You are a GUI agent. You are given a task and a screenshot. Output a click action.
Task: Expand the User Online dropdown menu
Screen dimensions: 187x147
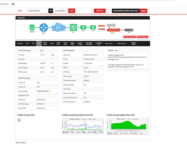[x=110, y=43]
